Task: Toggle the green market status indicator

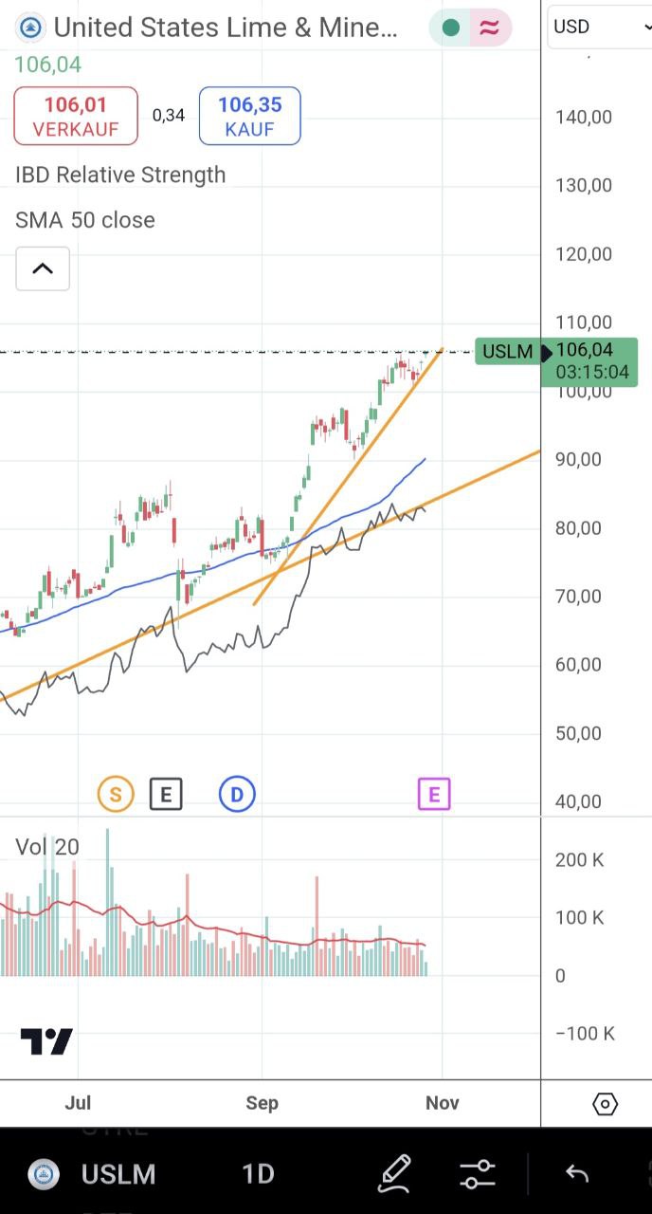Action: 451,28
